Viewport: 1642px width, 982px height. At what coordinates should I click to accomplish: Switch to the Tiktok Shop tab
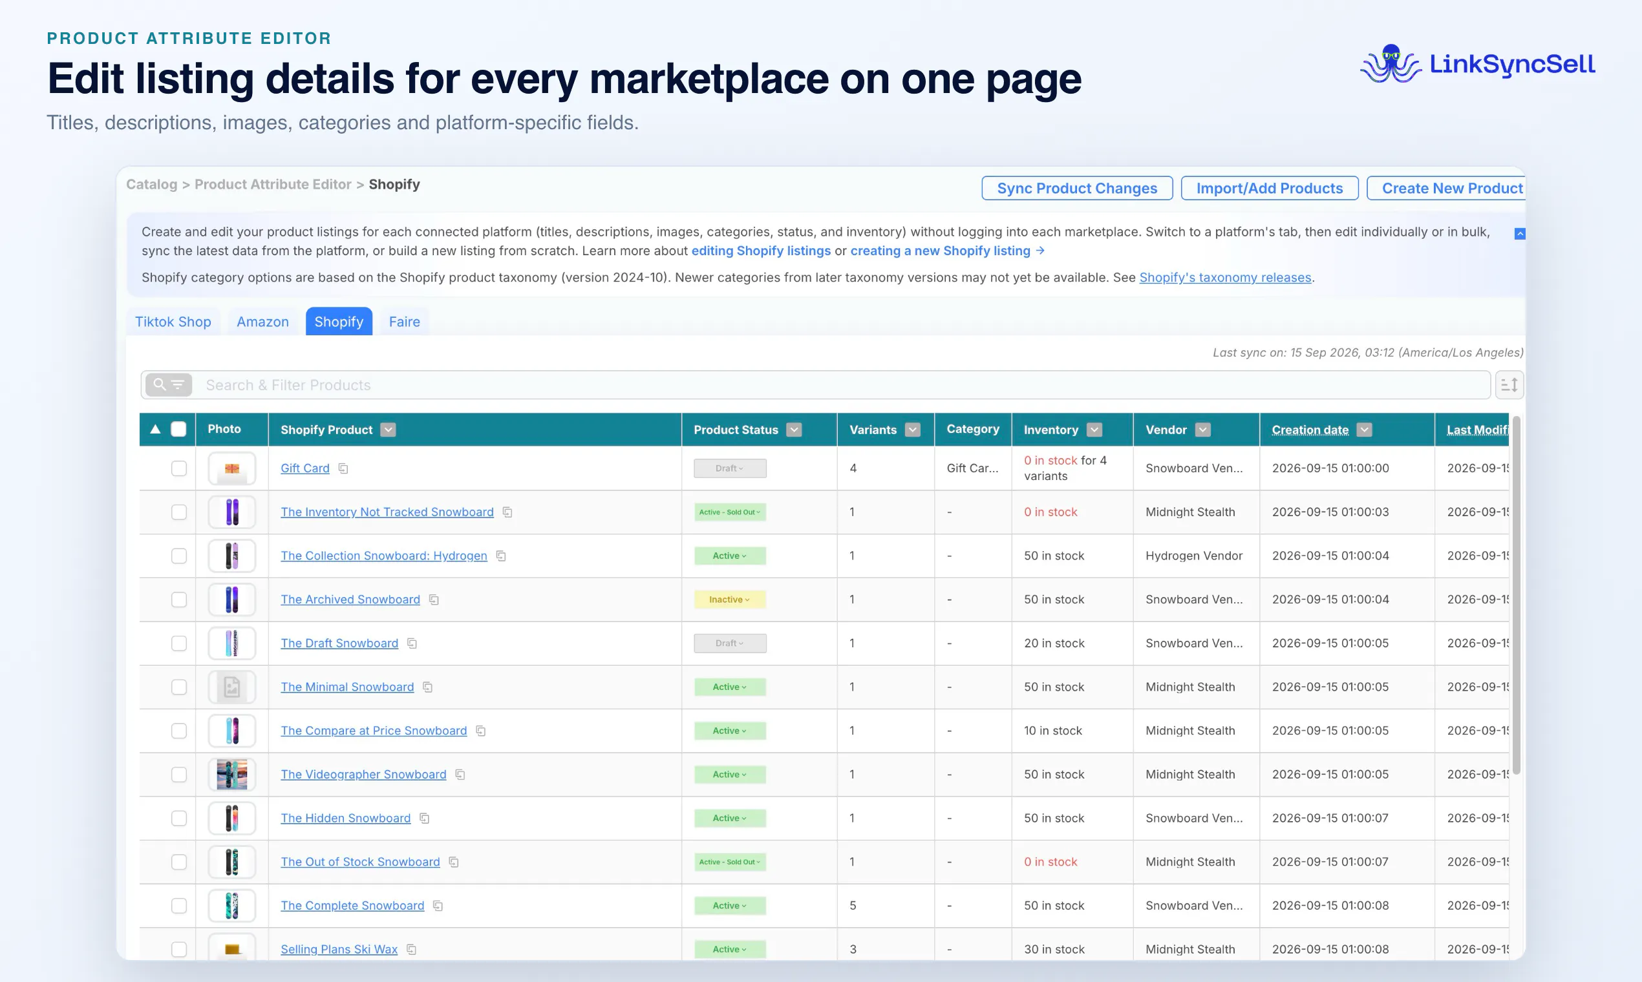click(173, 322)
